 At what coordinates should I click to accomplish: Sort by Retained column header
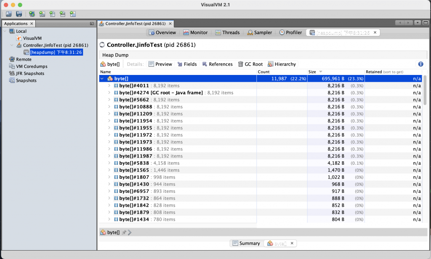[394, 72]
